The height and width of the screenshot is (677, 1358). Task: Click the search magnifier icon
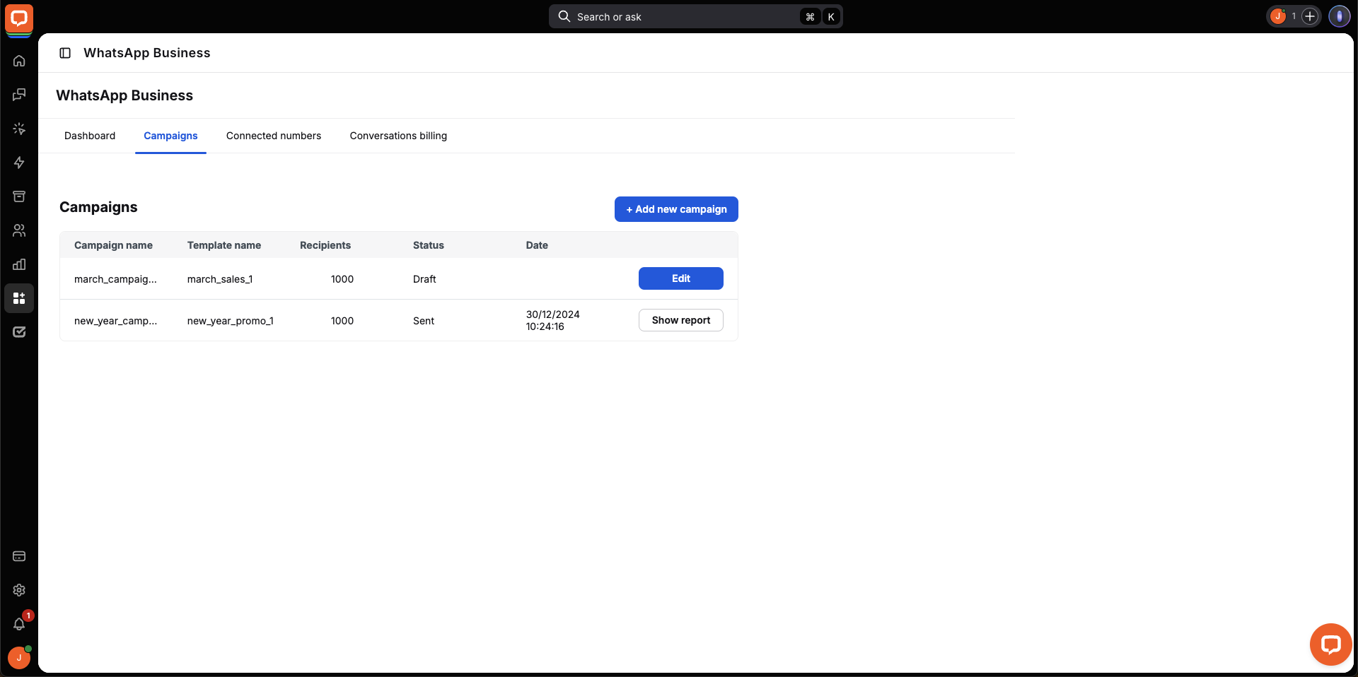564,16
